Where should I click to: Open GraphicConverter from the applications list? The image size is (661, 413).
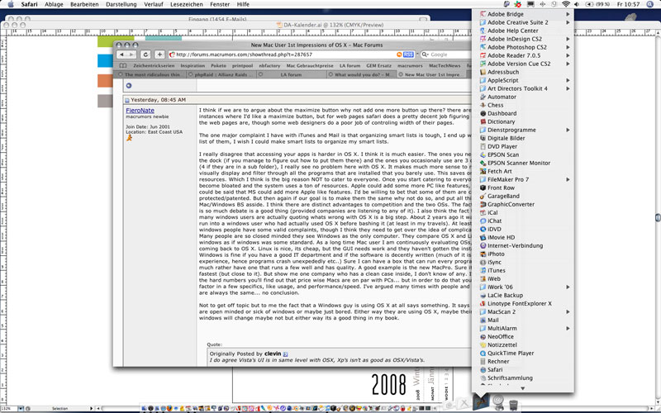523,204
